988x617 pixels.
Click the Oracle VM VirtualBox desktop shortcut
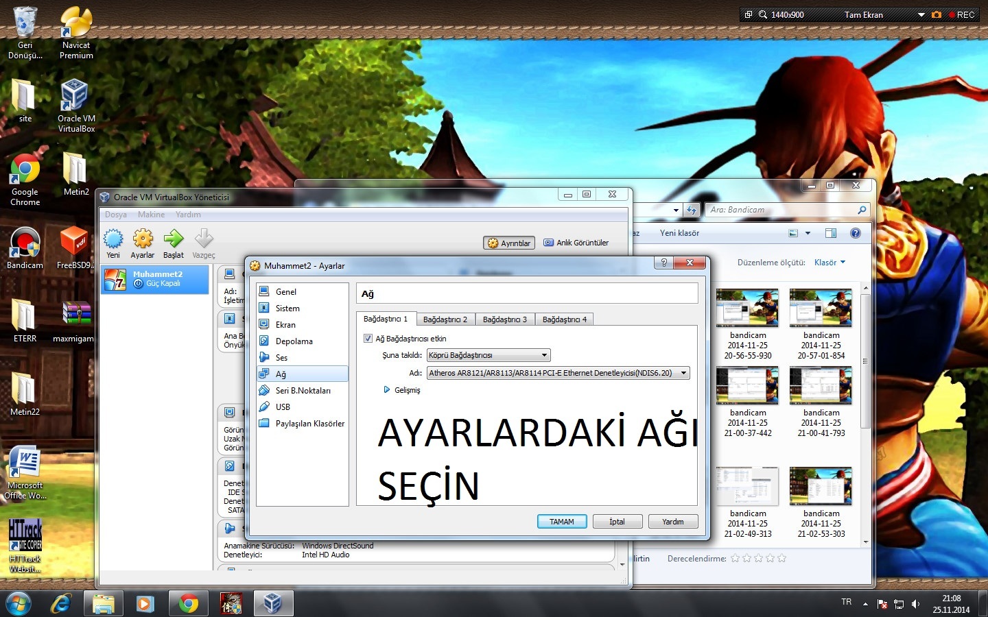[75, 106]
